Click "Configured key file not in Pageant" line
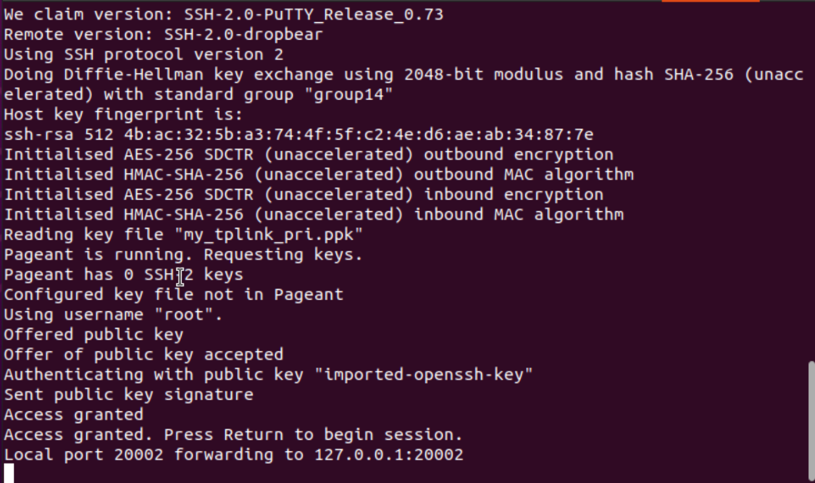Viewport: 815px width, 483px height. [x=173, y=295]
